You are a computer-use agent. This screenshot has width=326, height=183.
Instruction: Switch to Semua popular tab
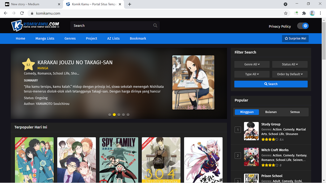tap(295, 112)
